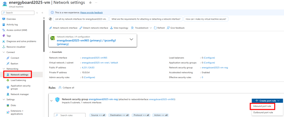
Task: Open the Create port rule dropdown button
Action: 267,101
